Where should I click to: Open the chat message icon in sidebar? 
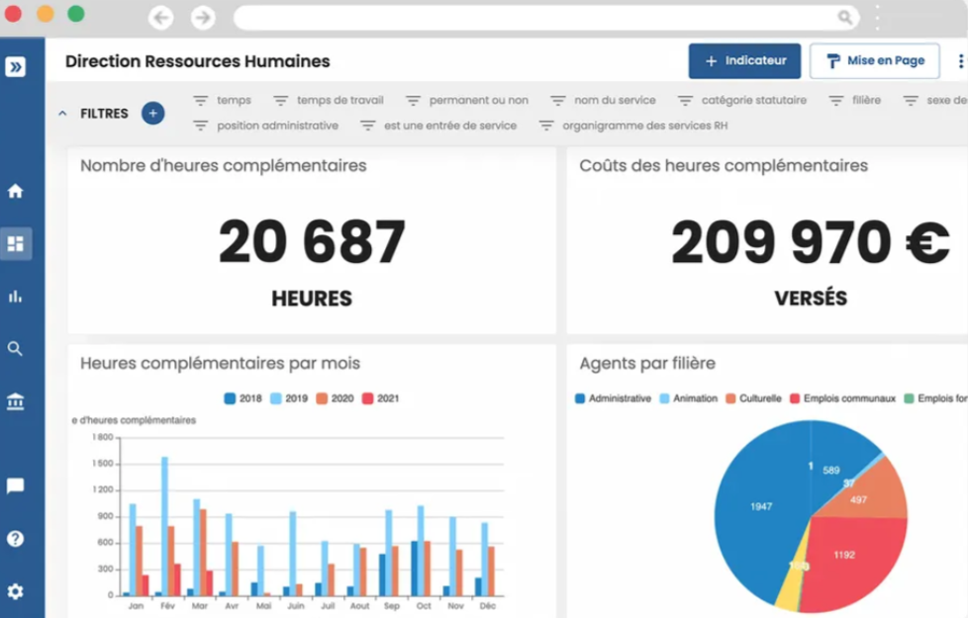click(15, 486)
